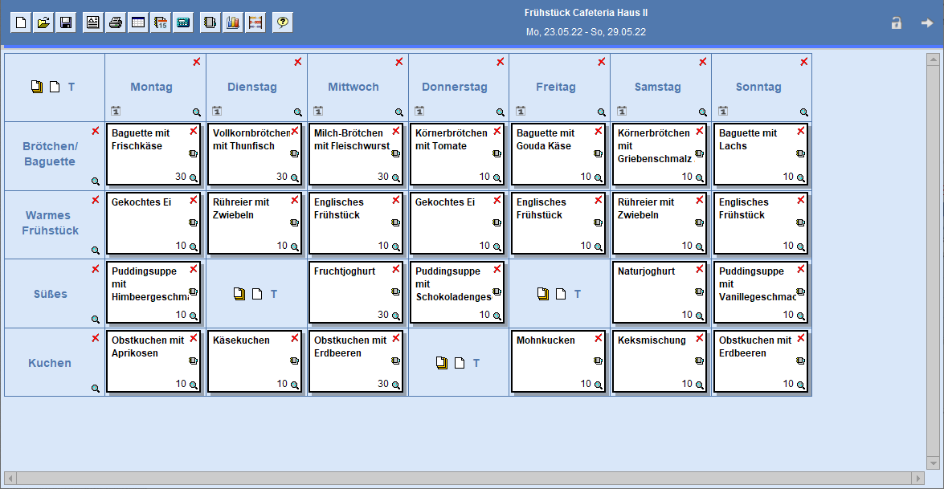Viewport: 944px width, 489px height.
Task: Open help via the question mark icon
Action: (x=282, y=22)
